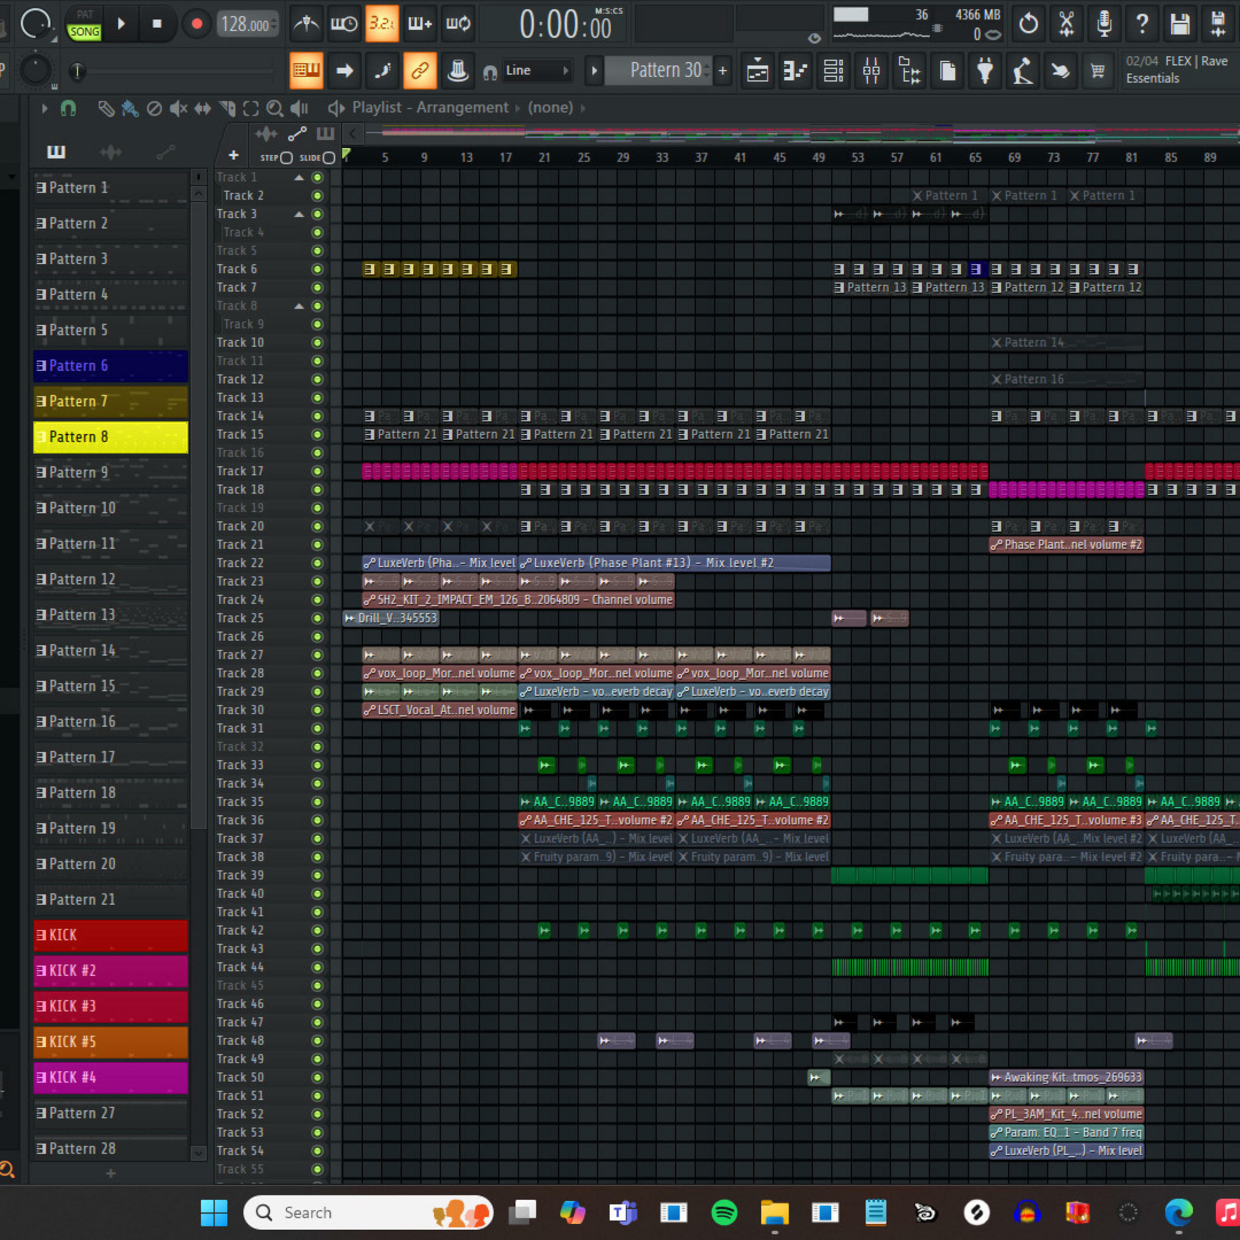Mute Track 6 using its green light

coord(317,269)
